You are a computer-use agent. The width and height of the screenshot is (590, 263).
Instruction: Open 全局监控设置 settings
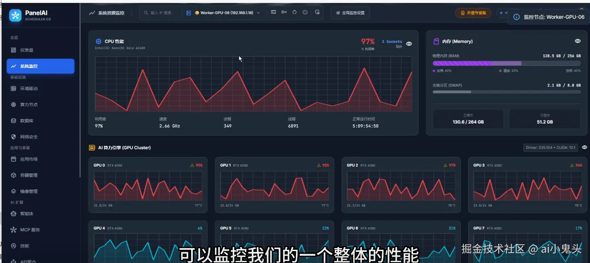[350, 13]
